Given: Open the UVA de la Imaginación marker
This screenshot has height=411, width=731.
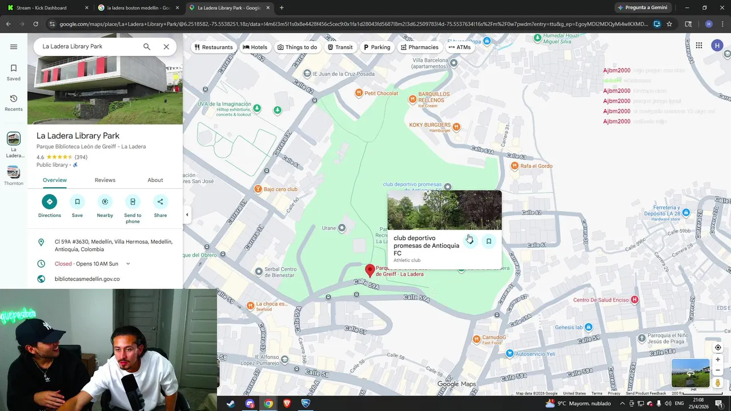Looking at the screenshot, I should [x=257, y=108].
